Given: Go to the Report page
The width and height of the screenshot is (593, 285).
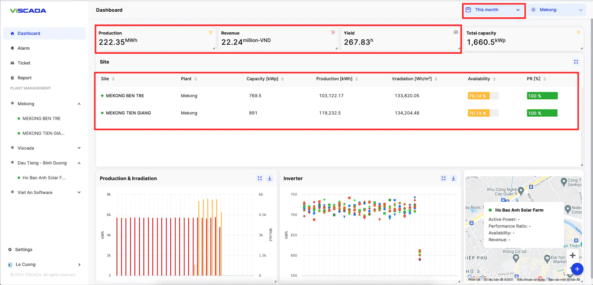Looking at the screenshot, I should pos(24,78).
